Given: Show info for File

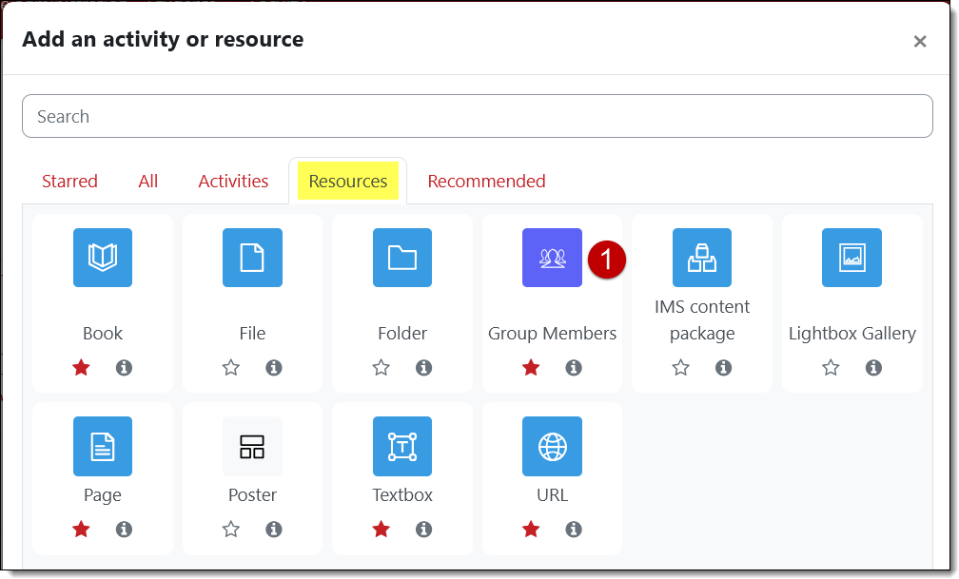Looking at the screenshot, I should tap(274, 367).
